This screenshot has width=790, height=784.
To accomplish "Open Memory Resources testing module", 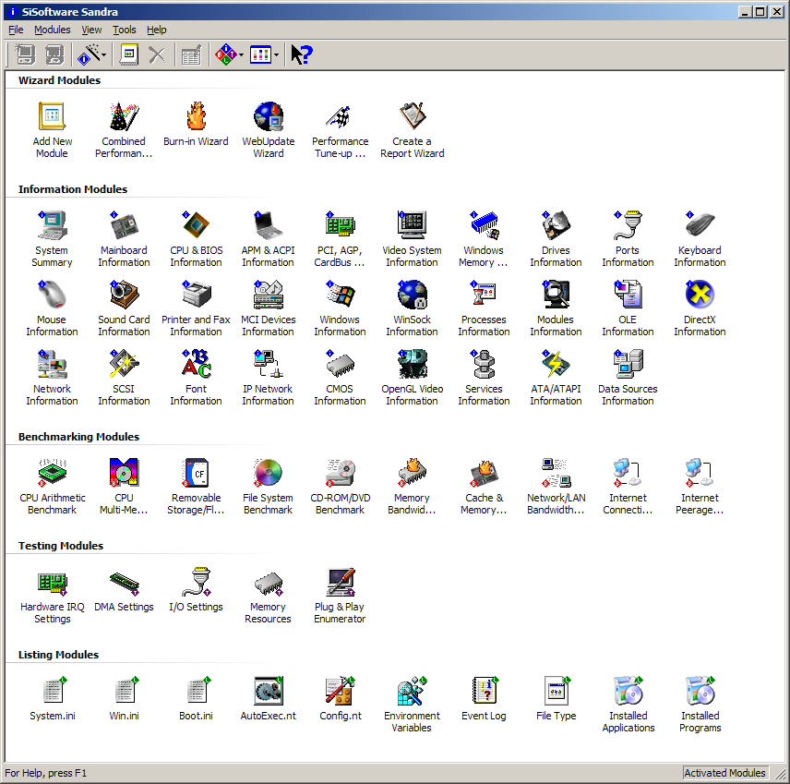I will pyautogui.click(x=268, y=595).
